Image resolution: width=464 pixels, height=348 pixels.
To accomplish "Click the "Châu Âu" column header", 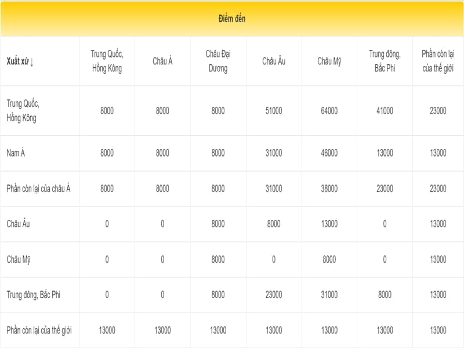I will click(274, 61).
